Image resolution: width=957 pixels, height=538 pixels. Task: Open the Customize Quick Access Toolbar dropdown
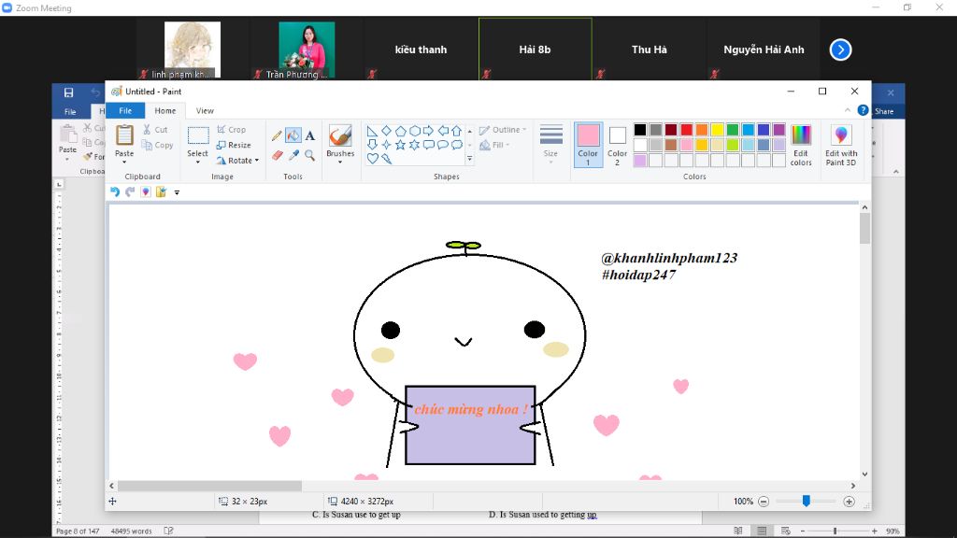[177, 192]
